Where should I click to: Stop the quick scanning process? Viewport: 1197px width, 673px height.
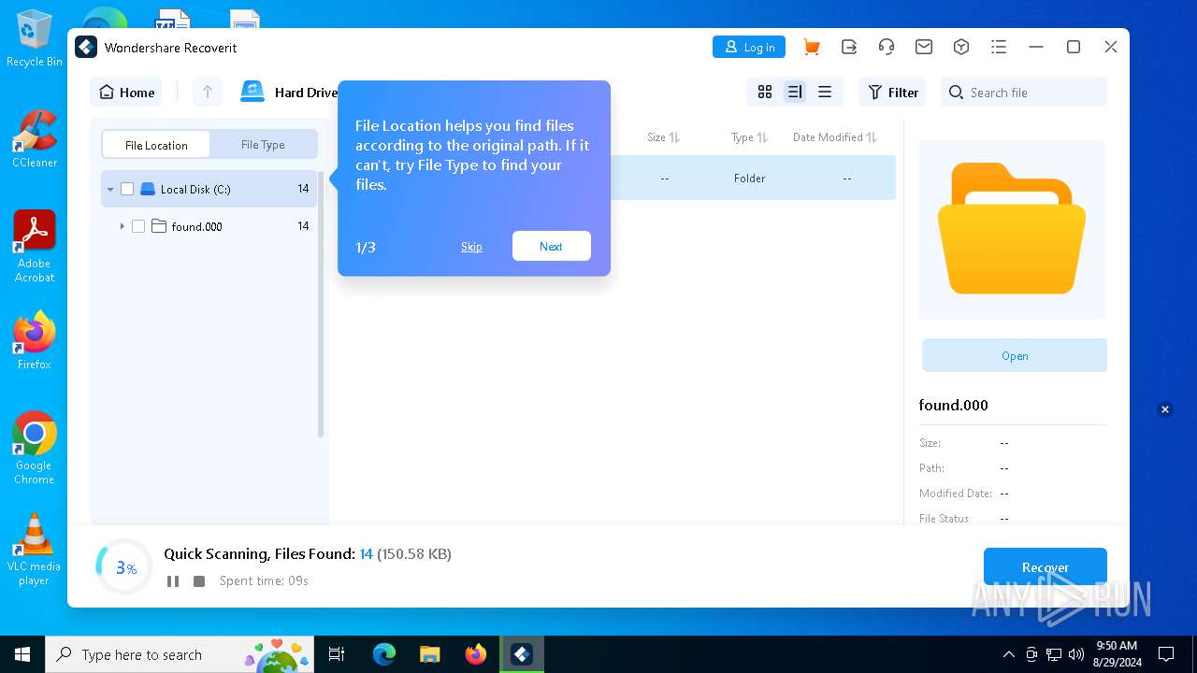199,581
